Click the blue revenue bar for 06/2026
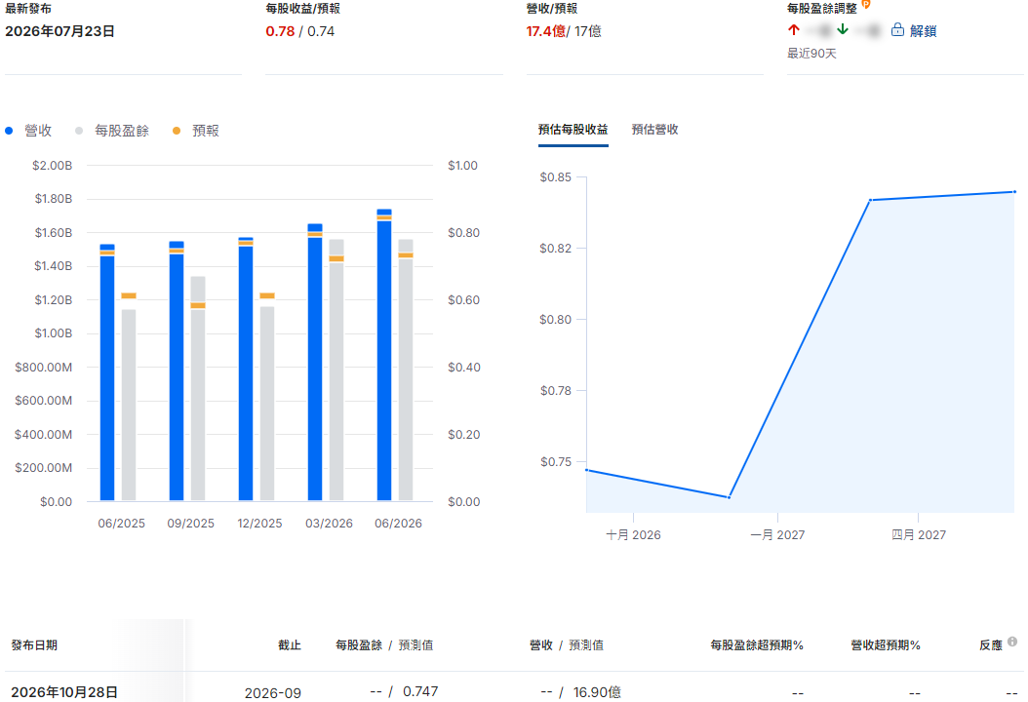The height and width of the screenshot is (702, 1028). (x=384, y=355)
